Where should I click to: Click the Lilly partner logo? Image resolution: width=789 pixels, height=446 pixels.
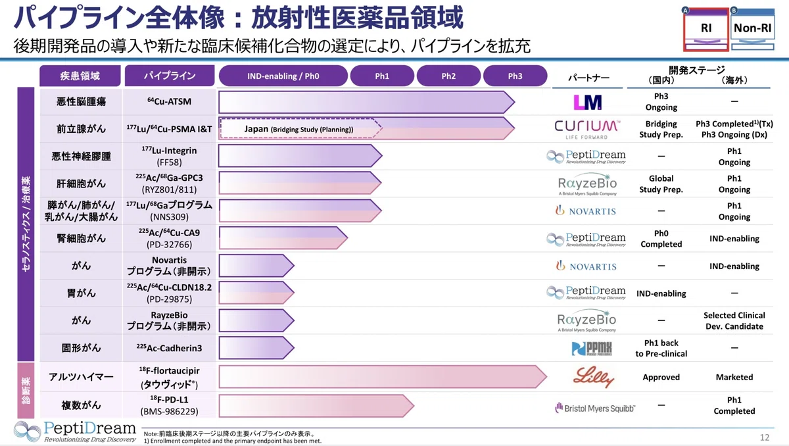tap(594, 377)
